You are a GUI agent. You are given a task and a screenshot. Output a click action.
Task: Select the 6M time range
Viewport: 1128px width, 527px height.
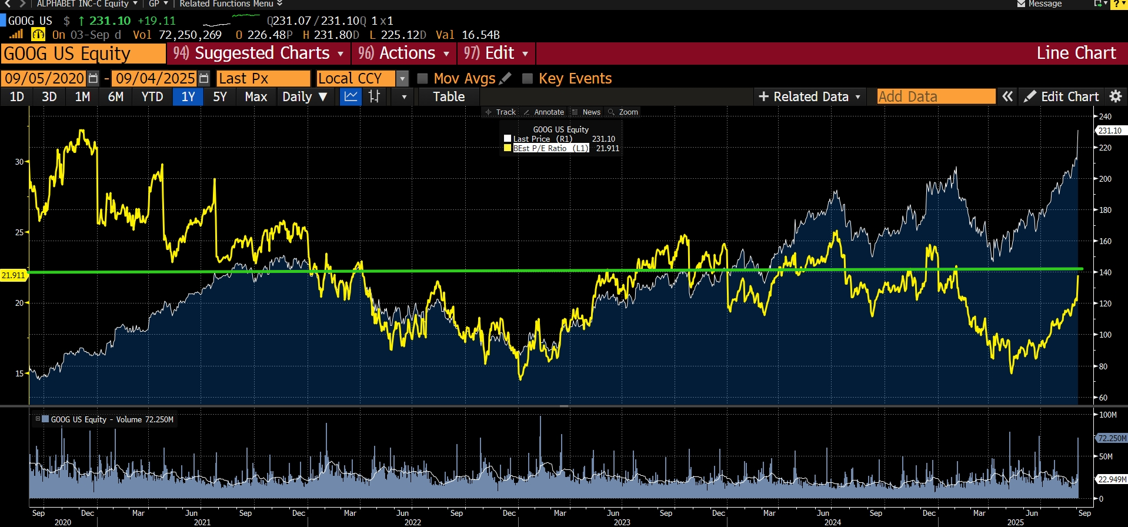[x=116, y=96]
